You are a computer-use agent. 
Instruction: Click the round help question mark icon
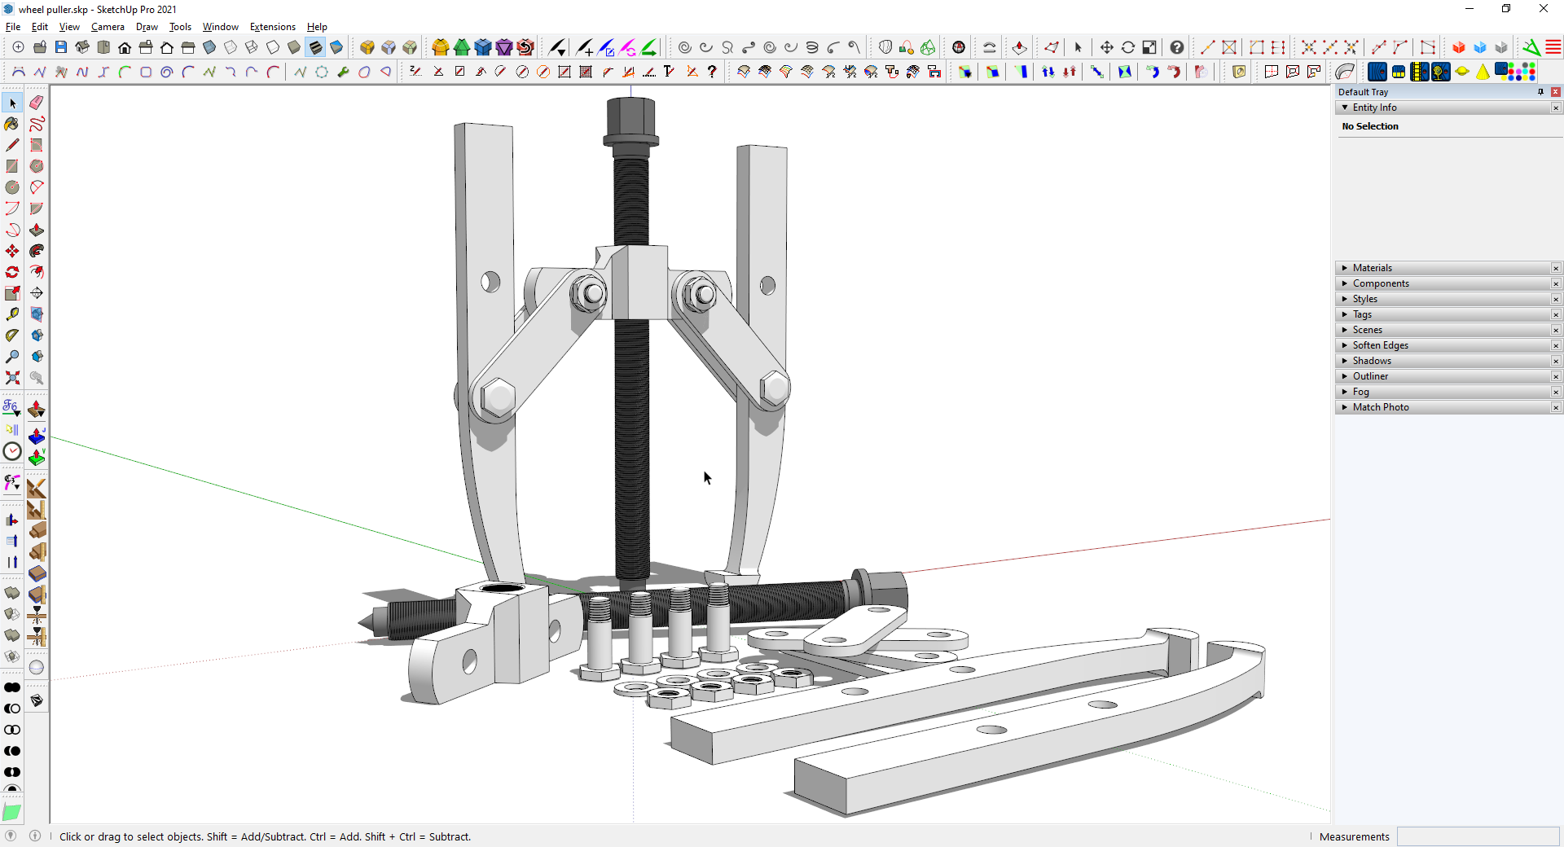[x=1177, y=47]
